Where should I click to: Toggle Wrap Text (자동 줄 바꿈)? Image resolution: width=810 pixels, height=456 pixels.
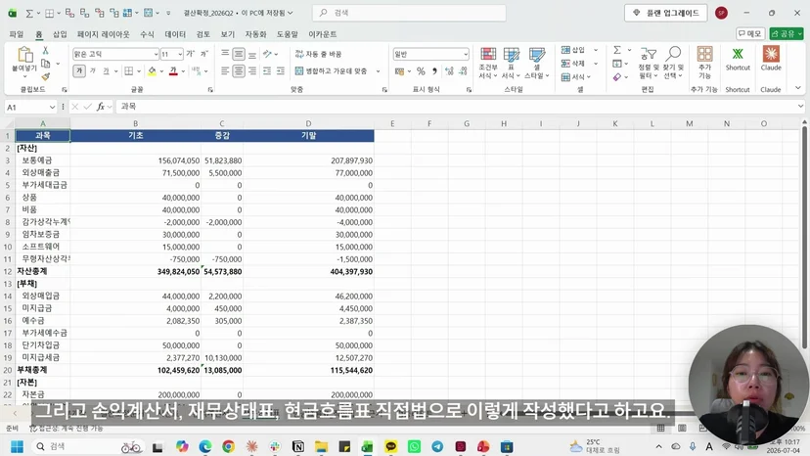tap(318, 54)
